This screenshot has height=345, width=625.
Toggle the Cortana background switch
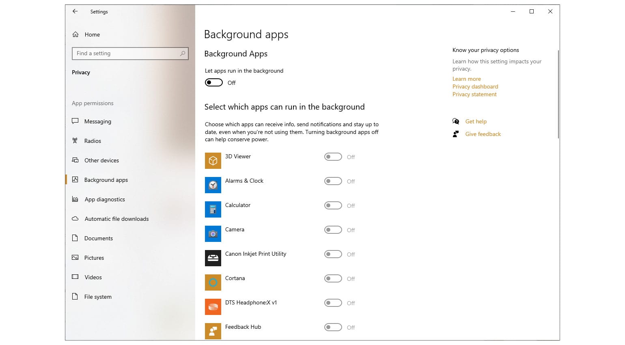pyautogui.click(x=333, y=278)
